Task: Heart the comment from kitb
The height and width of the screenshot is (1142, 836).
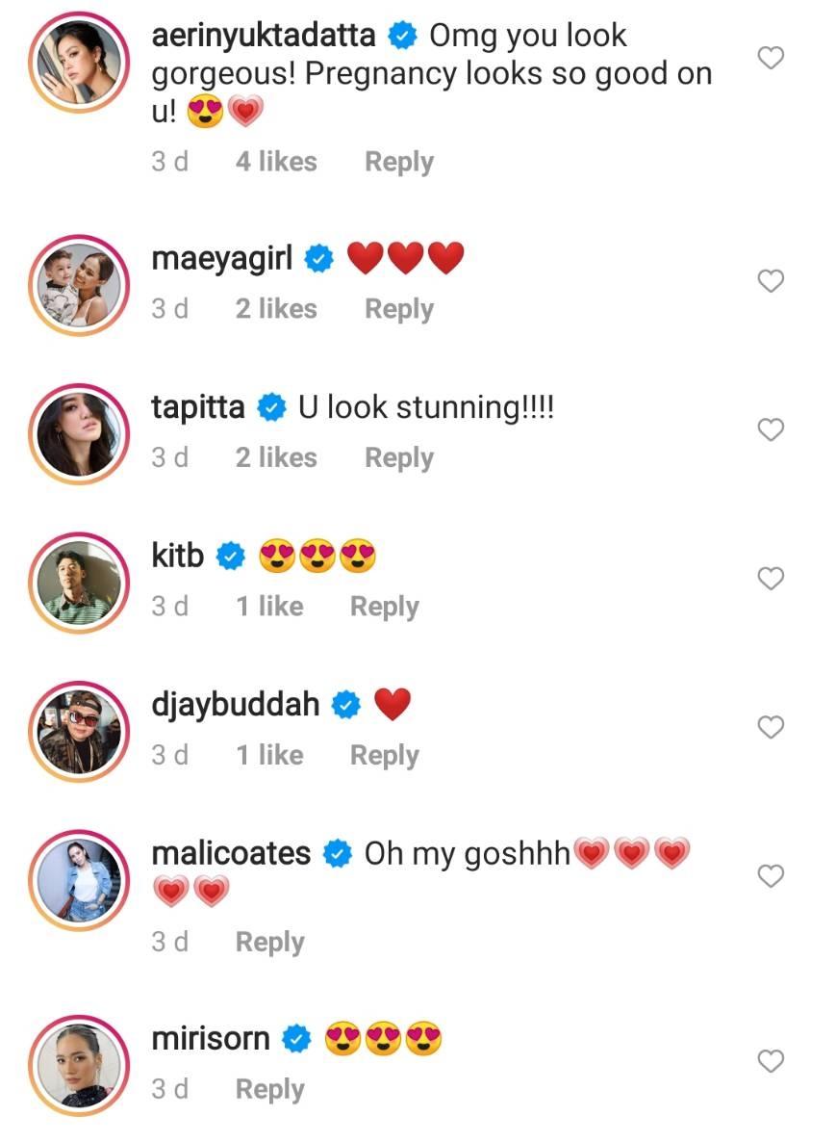Action: click(x=771, y=578)
